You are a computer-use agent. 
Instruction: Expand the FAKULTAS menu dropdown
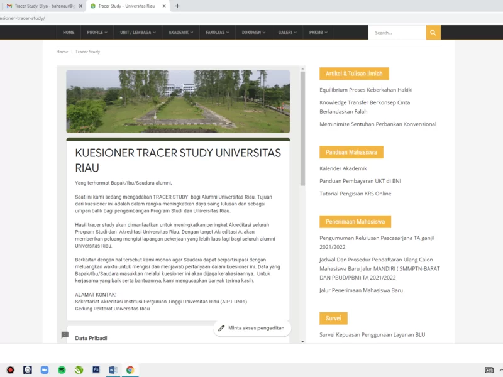(218, 33)
